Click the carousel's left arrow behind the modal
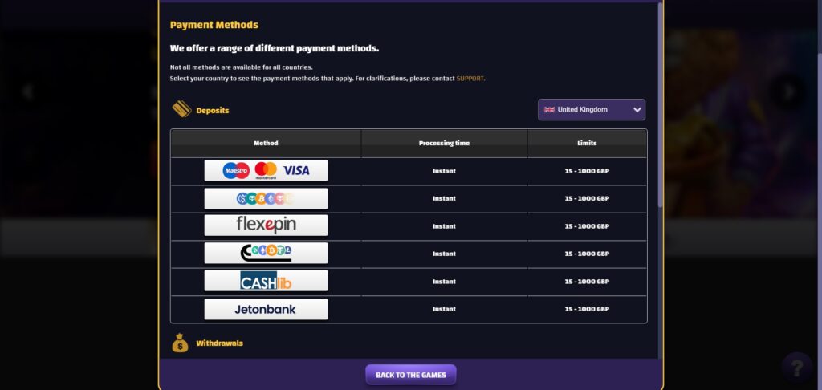This screenshot has width=822, height=390. pyautogui.click(x=27, y=91)
